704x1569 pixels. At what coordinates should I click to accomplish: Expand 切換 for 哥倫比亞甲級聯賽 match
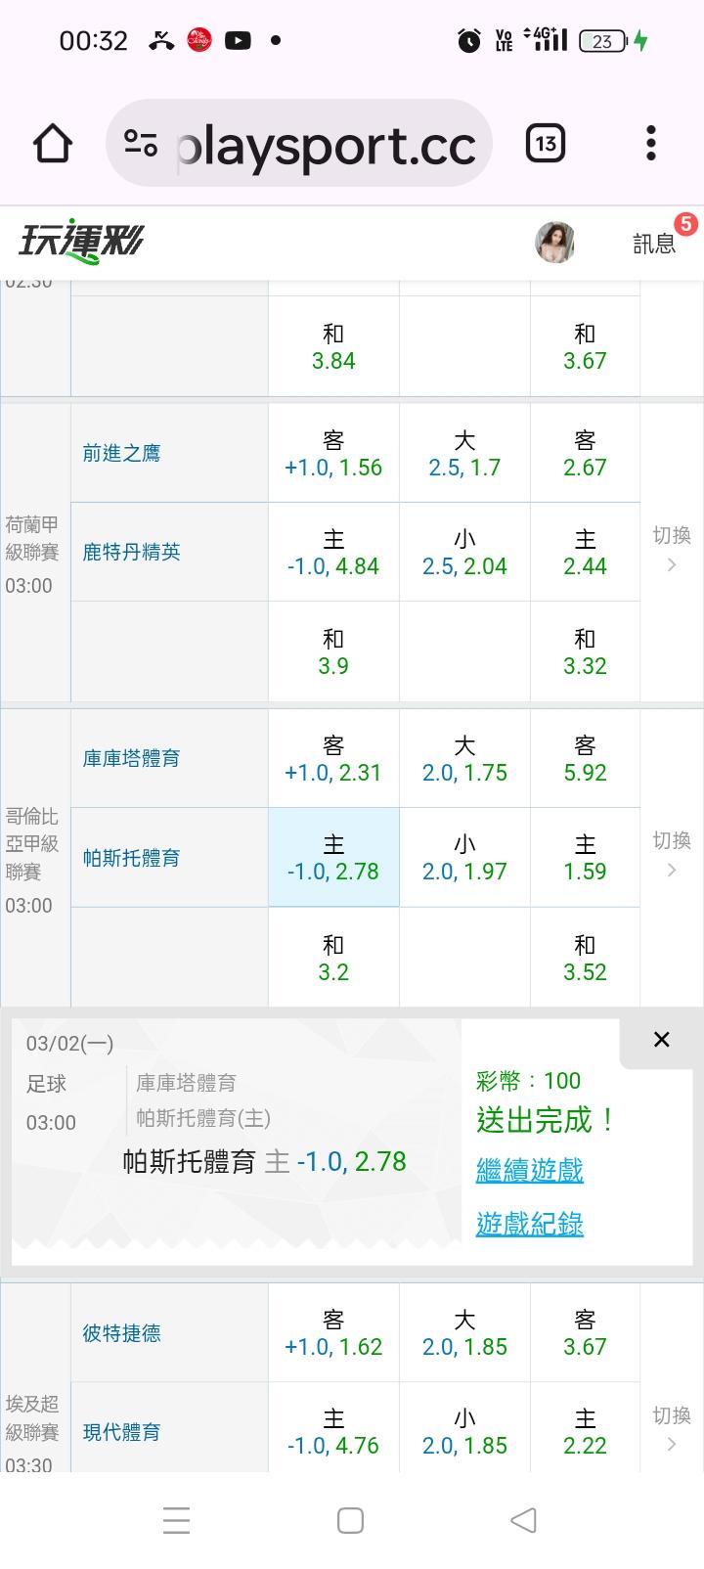pos(672,854)
